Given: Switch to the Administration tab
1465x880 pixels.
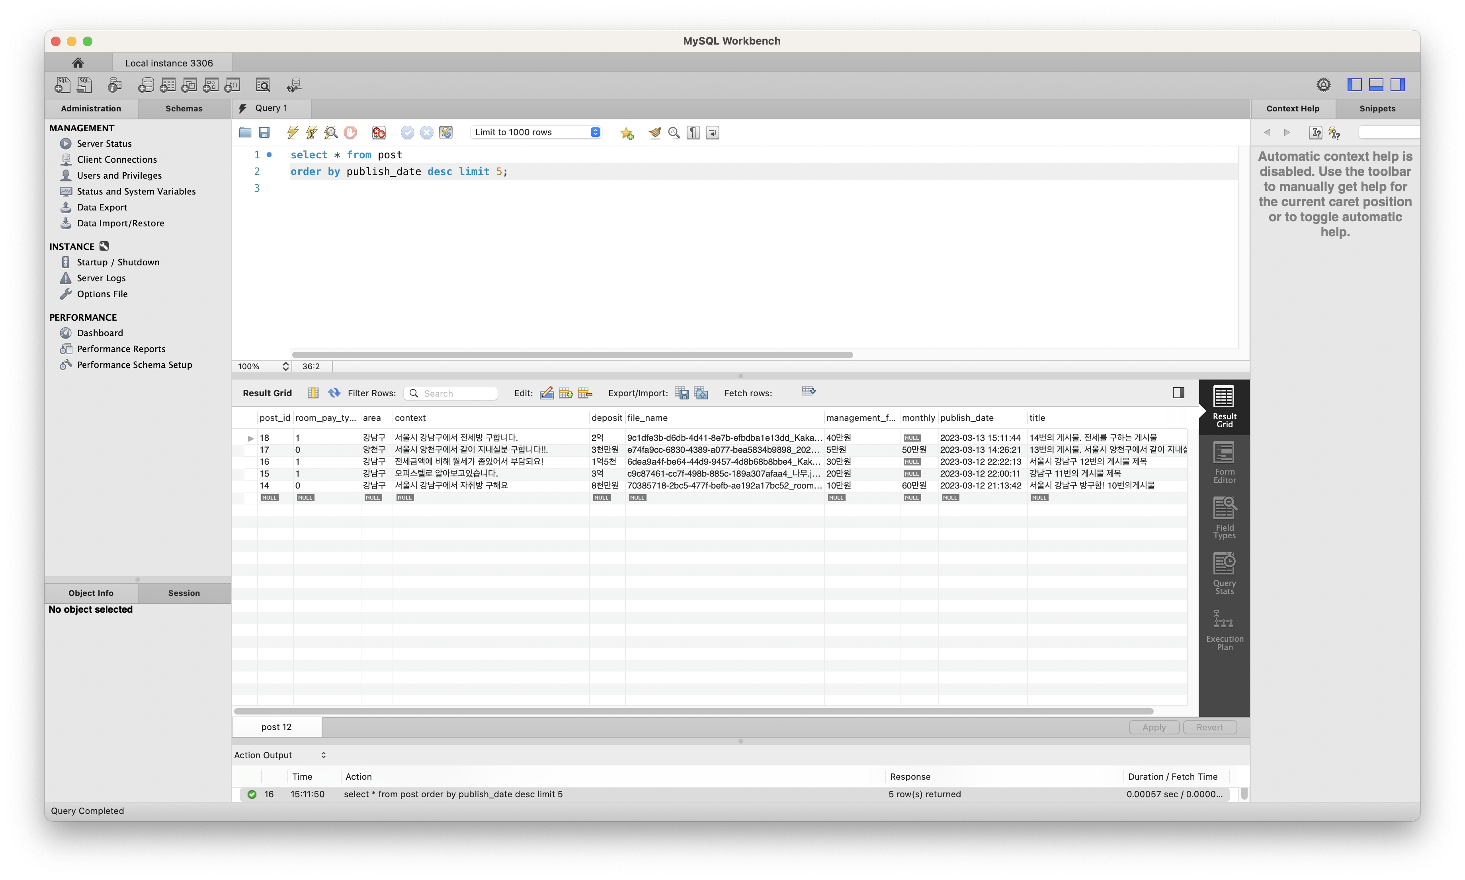Looking at the screenshot, I should (91, 109).
